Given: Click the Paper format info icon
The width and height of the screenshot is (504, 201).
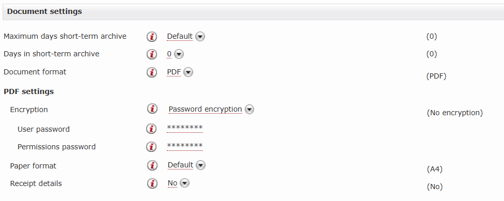Looking at the screenshot, I should pos(152,166).
